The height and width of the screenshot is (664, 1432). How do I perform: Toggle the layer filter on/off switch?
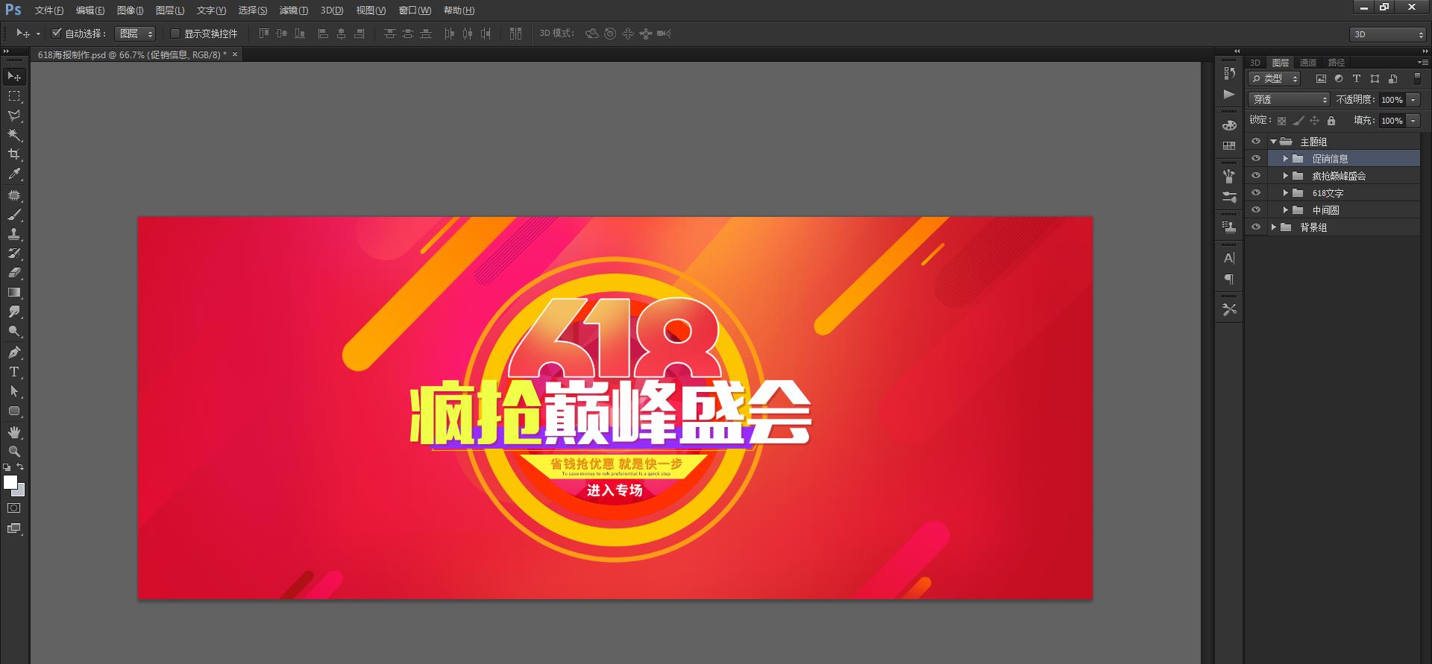click(1418, 78)
